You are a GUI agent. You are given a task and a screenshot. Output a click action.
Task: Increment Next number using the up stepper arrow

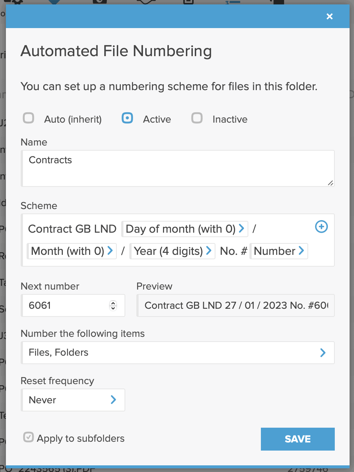[x=113, y=303]
